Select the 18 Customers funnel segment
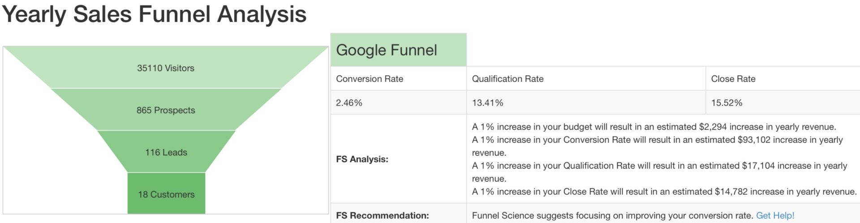The height and width of the screenshot is (223, 860). pos(166,193)
